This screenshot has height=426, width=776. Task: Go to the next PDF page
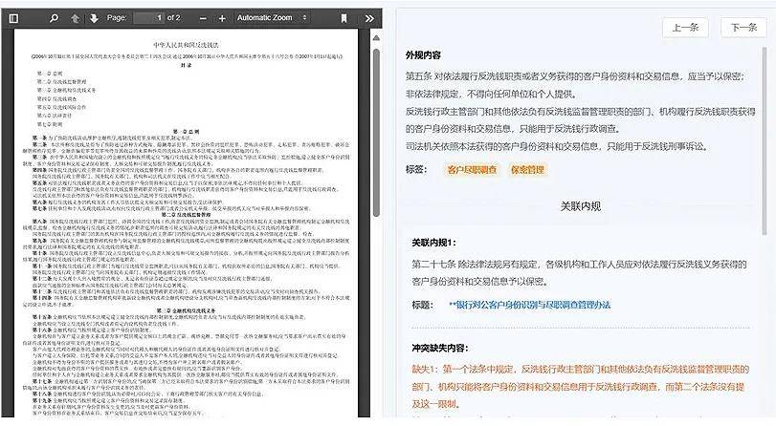[94, 18]
